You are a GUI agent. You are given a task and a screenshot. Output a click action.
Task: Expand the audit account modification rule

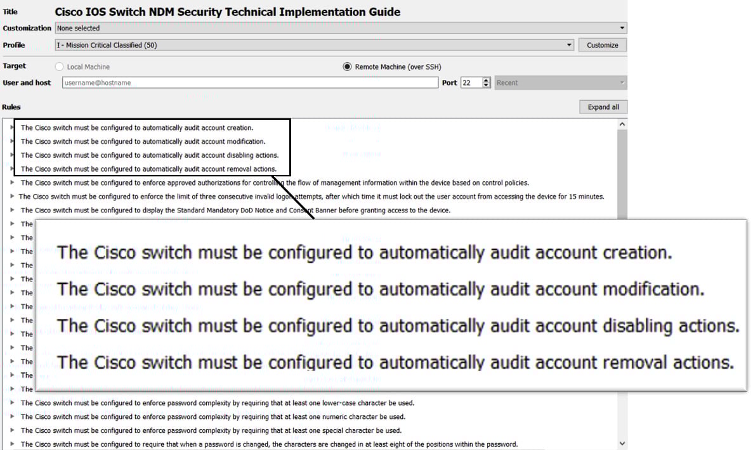click(12, 141)
